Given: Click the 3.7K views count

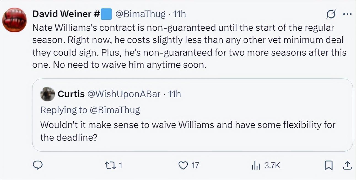Looking at the screenshot, I should (272, 166).
